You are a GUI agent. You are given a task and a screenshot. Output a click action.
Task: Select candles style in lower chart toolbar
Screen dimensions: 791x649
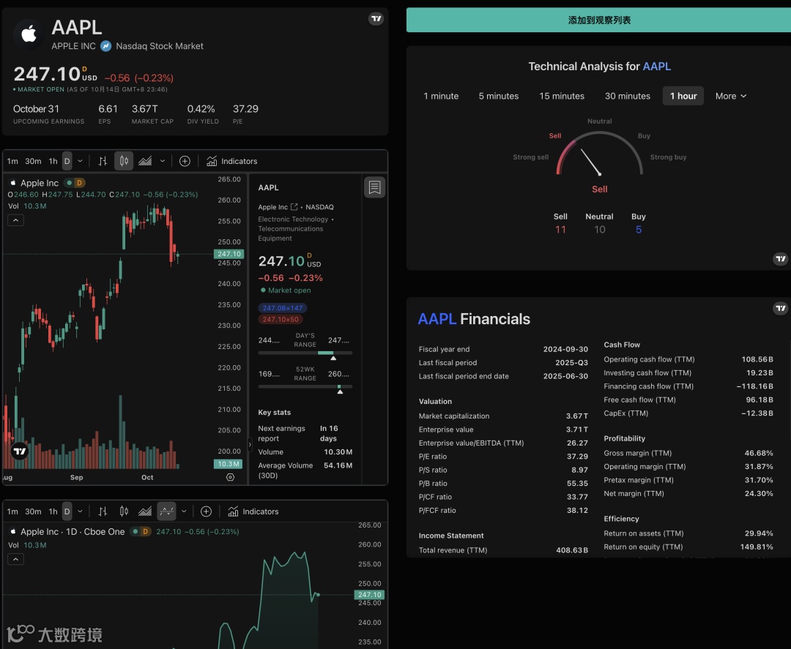(124, 511)
